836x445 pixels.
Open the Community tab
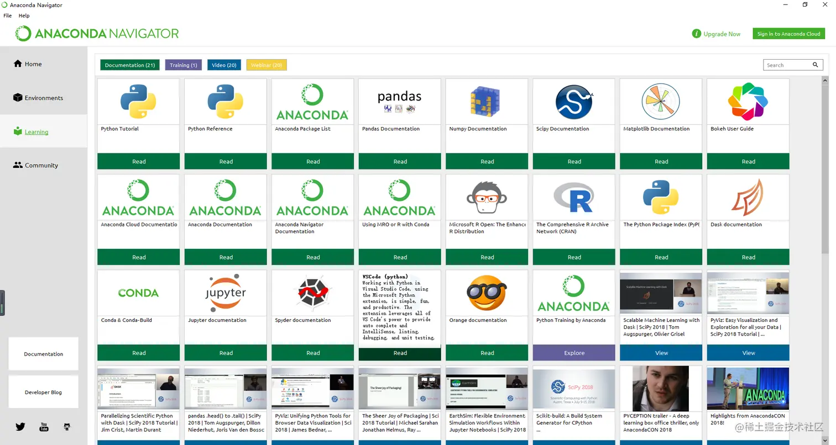(44, 165)
